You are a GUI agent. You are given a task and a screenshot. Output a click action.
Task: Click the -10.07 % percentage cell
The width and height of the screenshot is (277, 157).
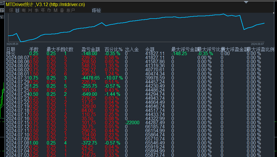pos(114,78)
